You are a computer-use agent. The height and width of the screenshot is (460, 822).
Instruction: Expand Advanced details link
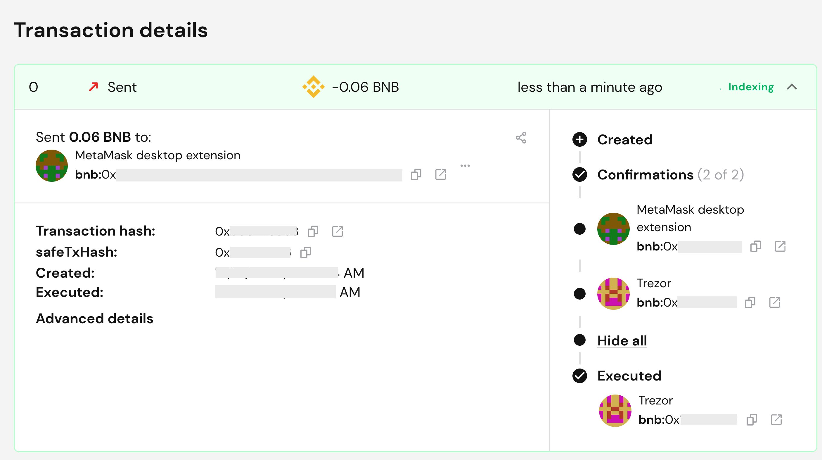pos(94,318)
